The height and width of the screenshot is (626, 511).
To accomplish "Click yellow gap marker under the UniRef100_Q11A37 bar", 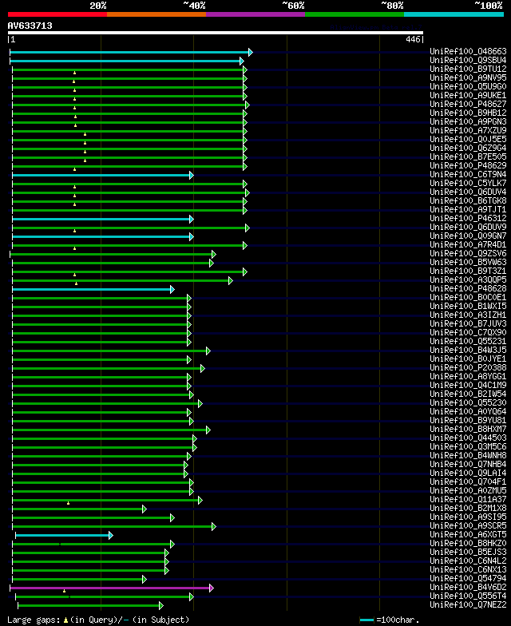I will [x=69, y=503].
